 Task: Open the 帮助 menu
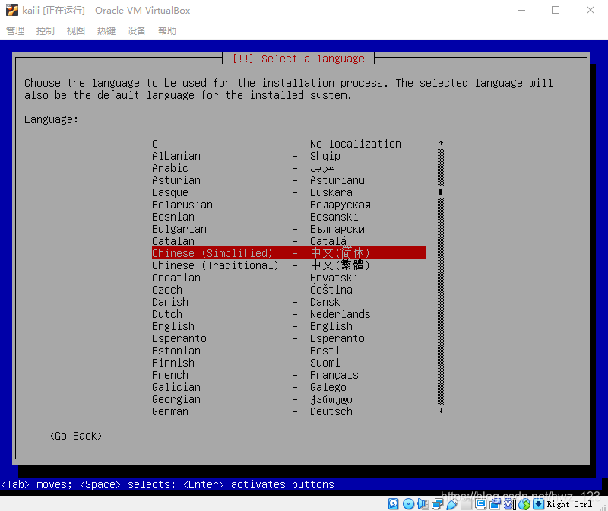[x=167, y=30]
